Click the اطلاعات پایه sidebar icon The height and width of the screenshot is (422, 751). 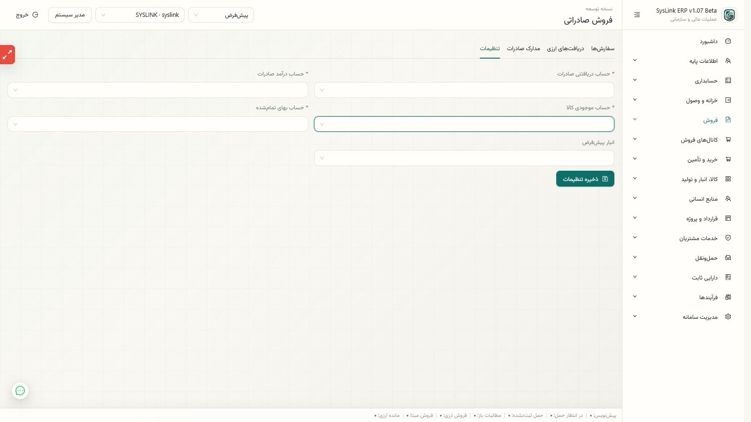pyautogui.click(x=728, y=61)
